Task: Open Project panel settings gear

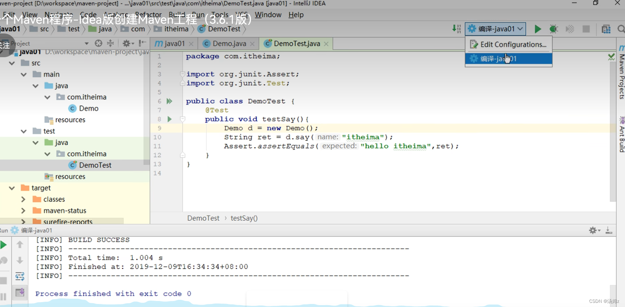Action: coord(128,43)
